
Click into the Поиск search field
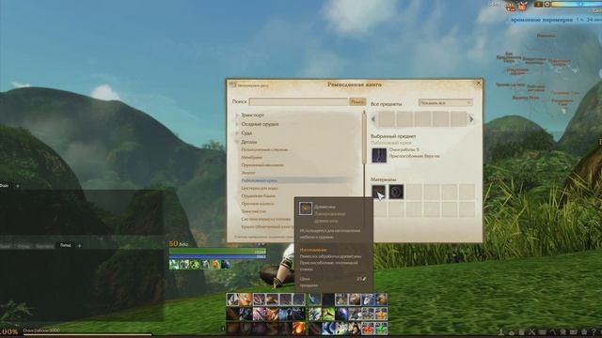[299, 101]
